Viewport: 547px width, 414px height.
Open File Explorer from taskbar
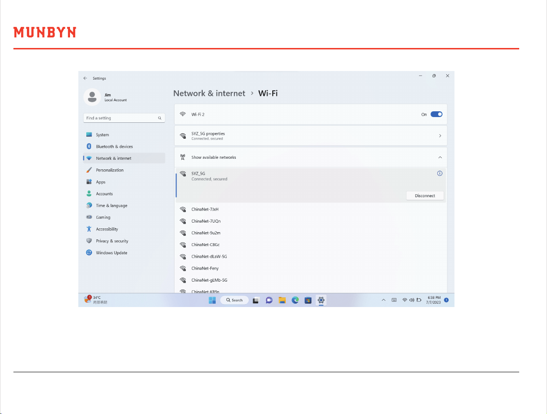[x=282, y=300]
